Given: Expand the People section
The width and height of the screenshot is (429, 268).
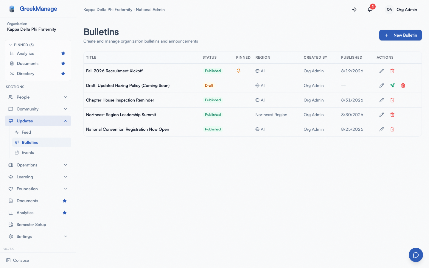Looking at the screenshot, I should pyautogui.click(x=38, y=97).
